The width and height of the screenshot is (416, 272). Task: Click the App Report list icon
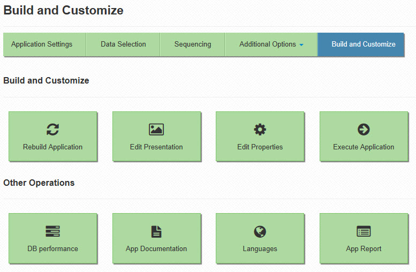click(x=364, y=231)
